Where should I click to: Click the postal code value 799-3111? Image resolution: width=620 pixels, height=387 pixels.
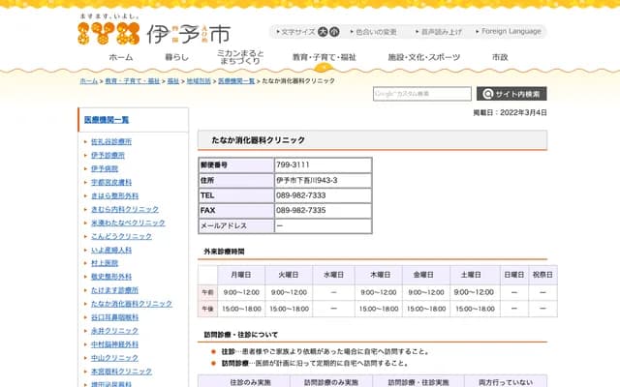[293, 164]
